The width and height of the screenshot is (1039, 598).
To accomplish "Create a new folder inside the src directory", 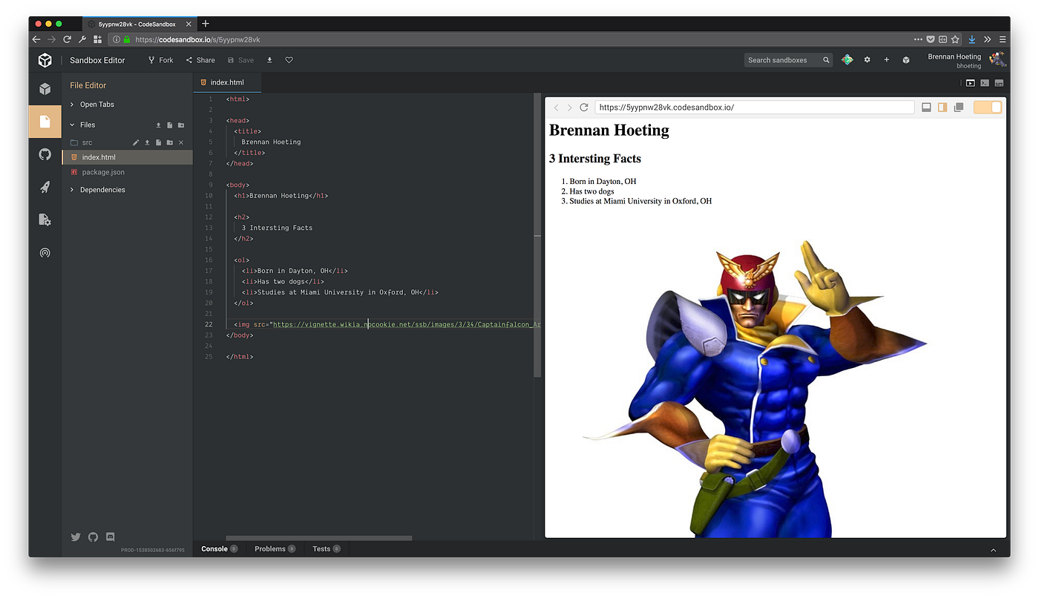I will (x=170, y=142).
